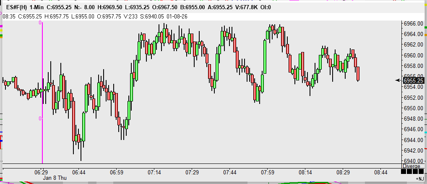Select the horizontal line near 6940
This screenshot has height=184, width=427.
(210, 163)
